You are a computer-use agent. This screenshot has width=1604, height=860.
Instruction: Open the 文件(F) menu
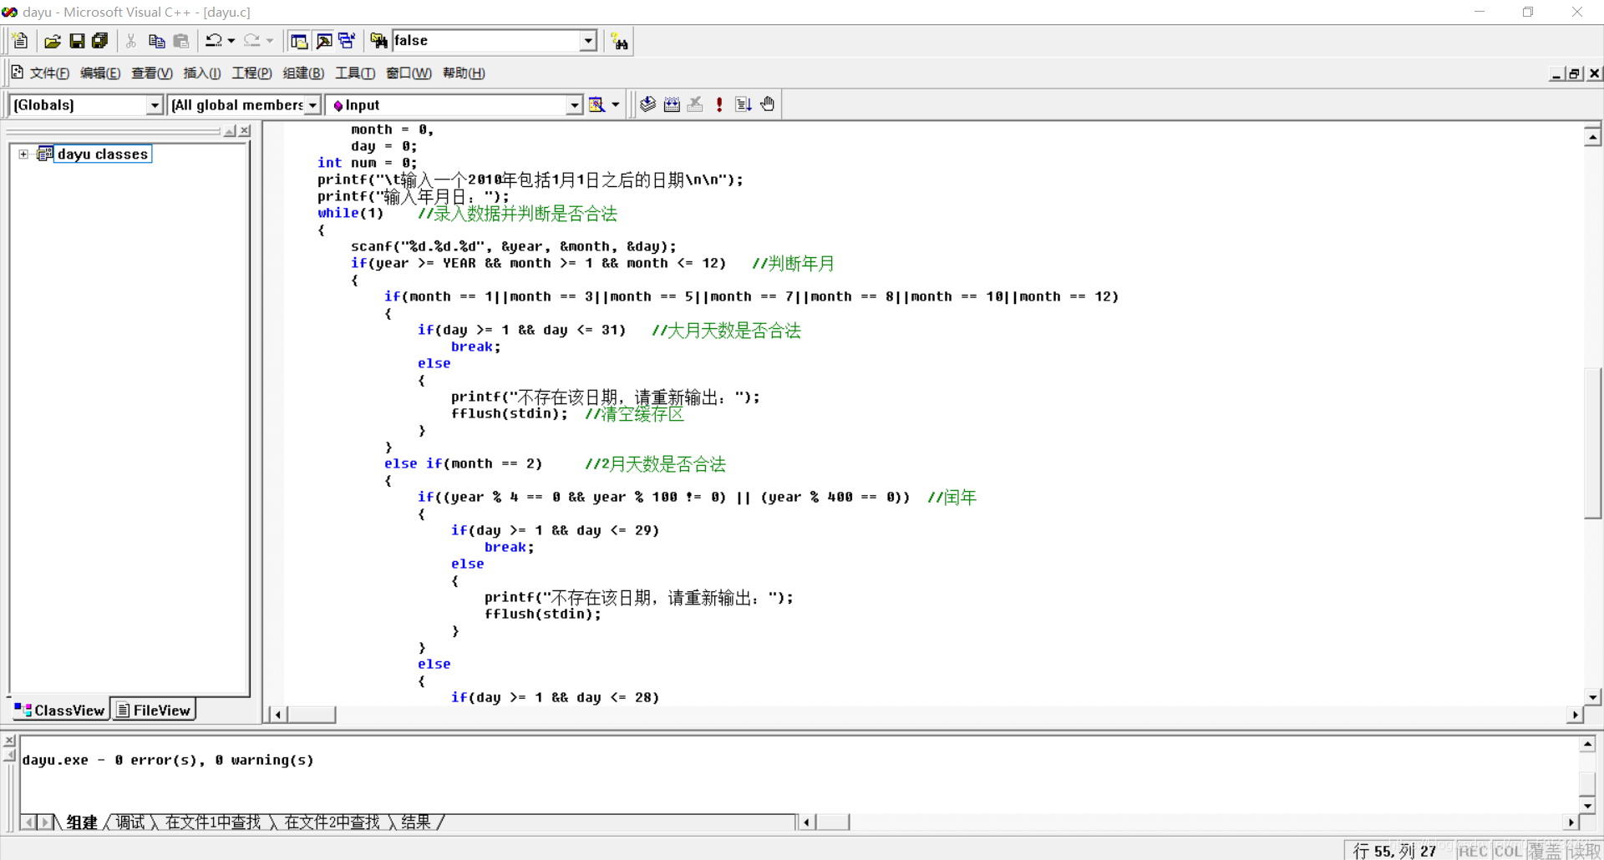point(50,73)
